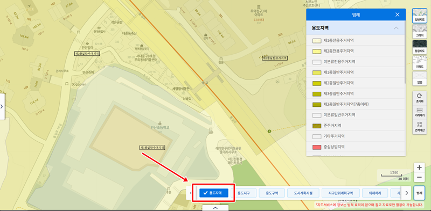Image resolution: width=431 pixels, height=211 pixels.
Task: Choose the 없음 base map option
Action: (x=420, y=79)
